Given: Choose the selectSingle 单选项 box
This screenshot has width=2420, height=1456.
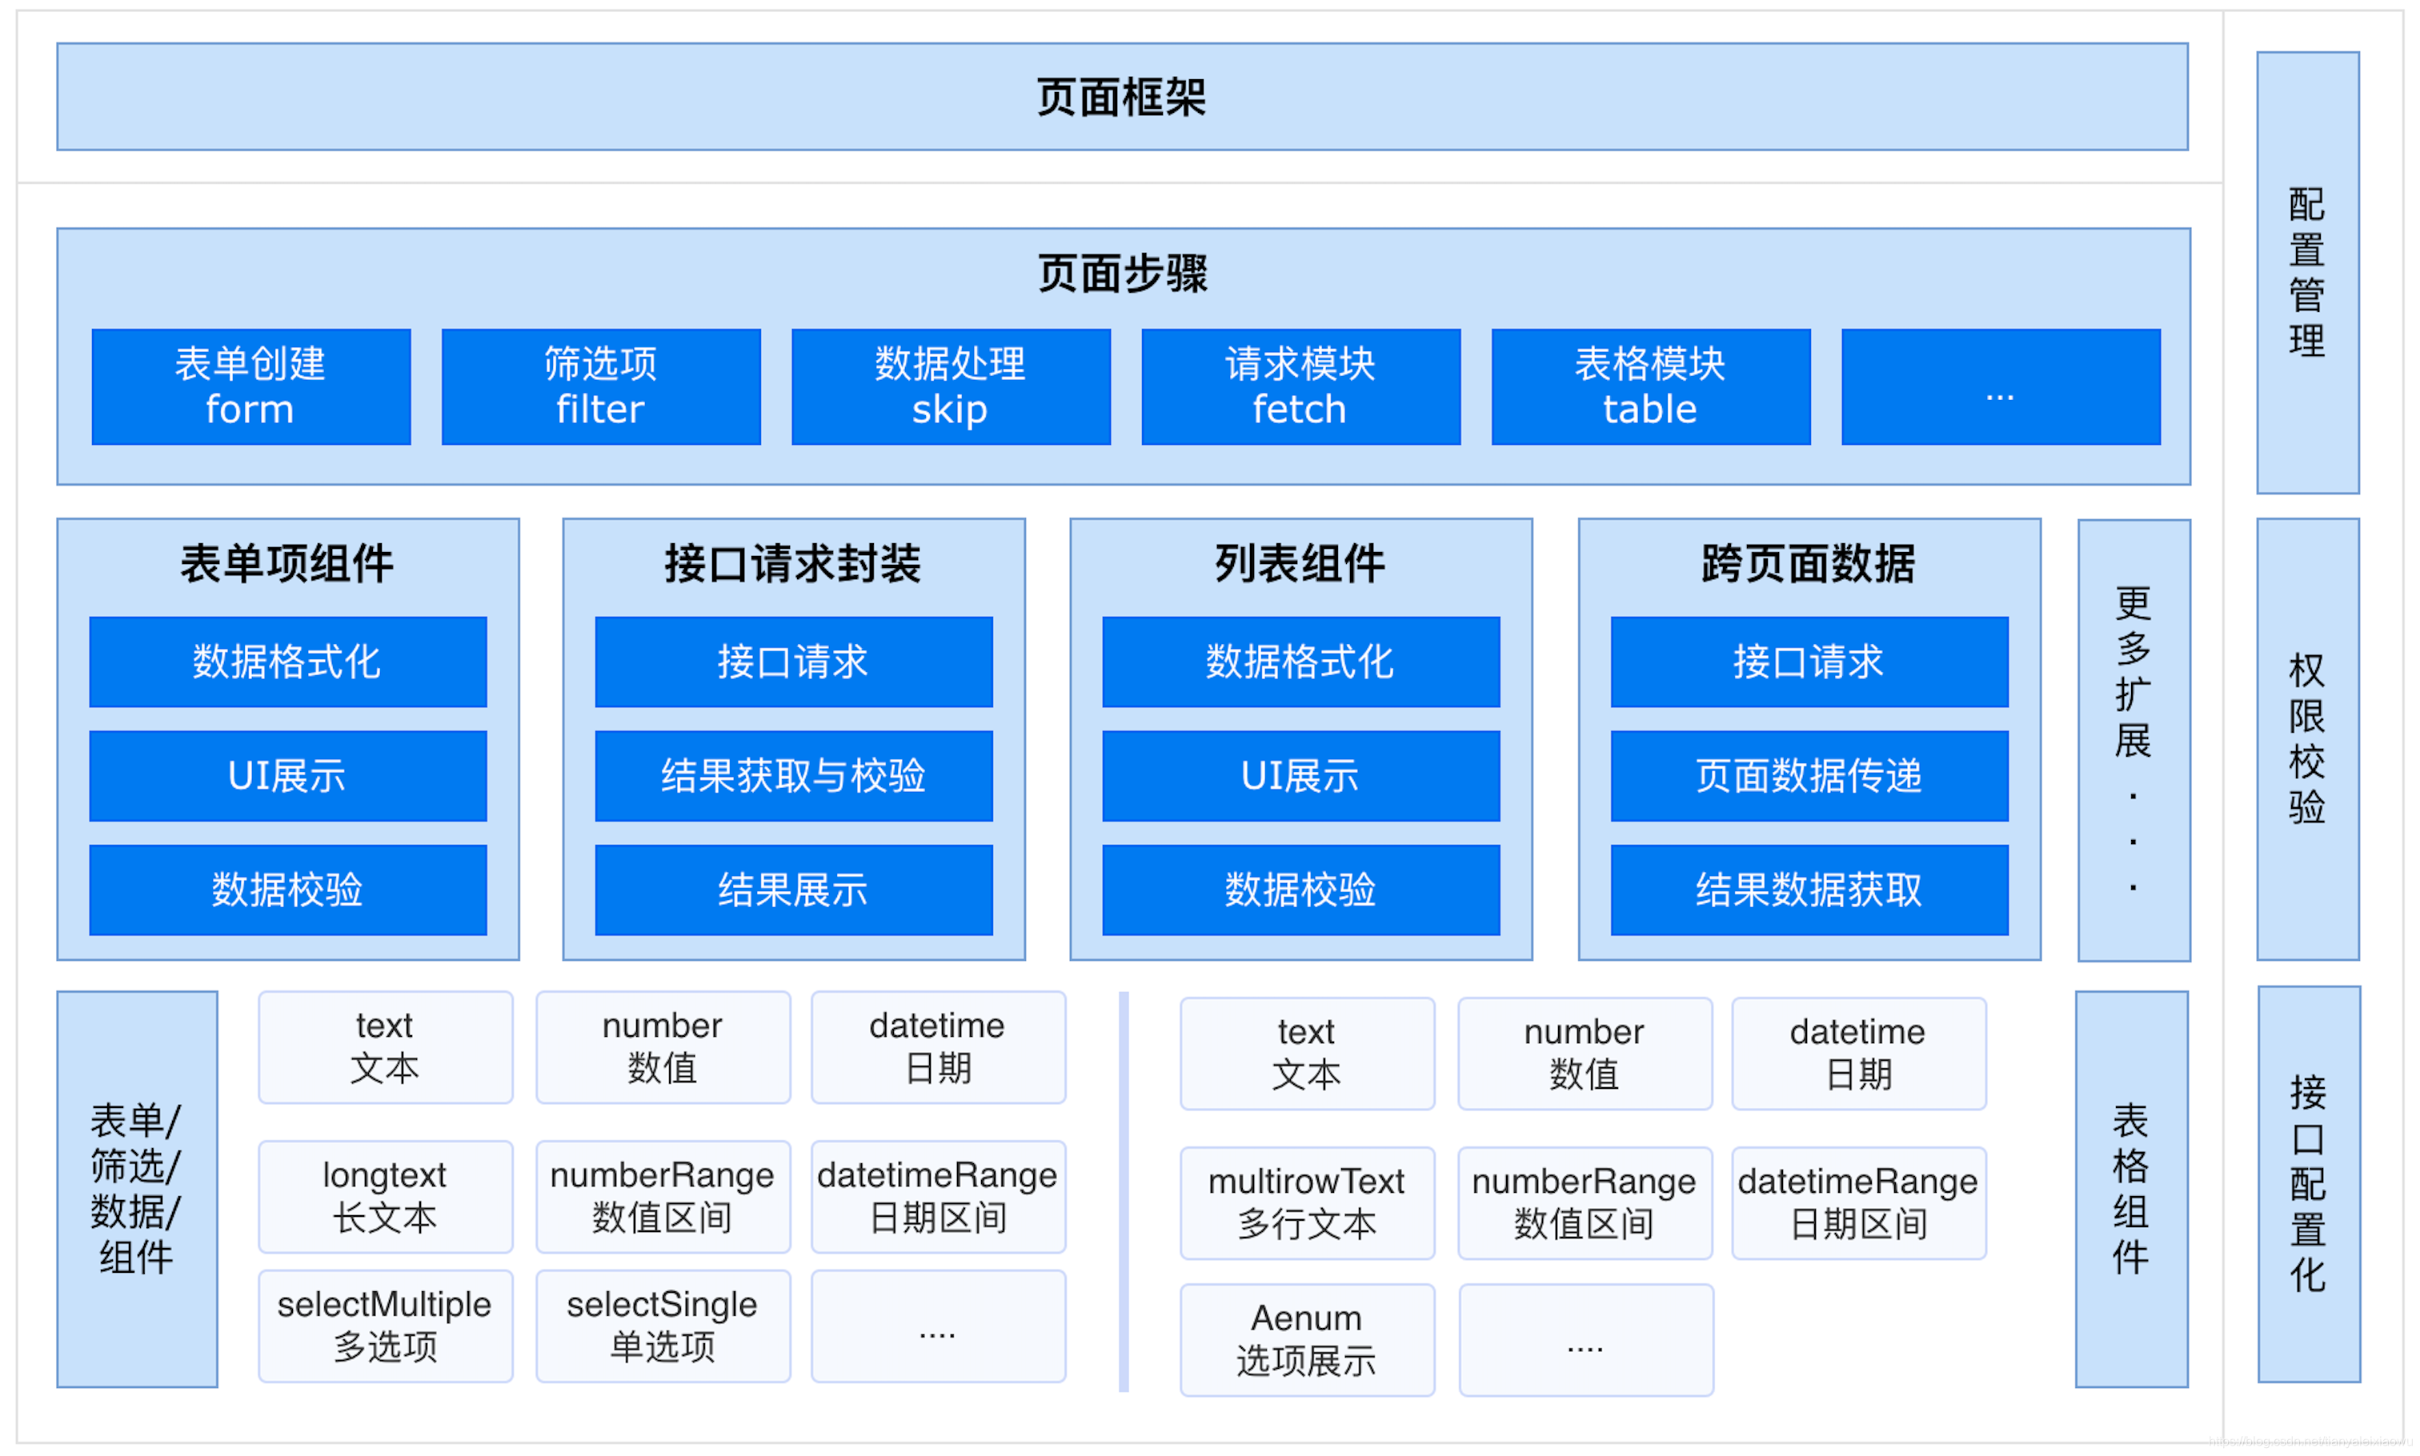Looking at the screenshot, I should tap(663, 1326).
